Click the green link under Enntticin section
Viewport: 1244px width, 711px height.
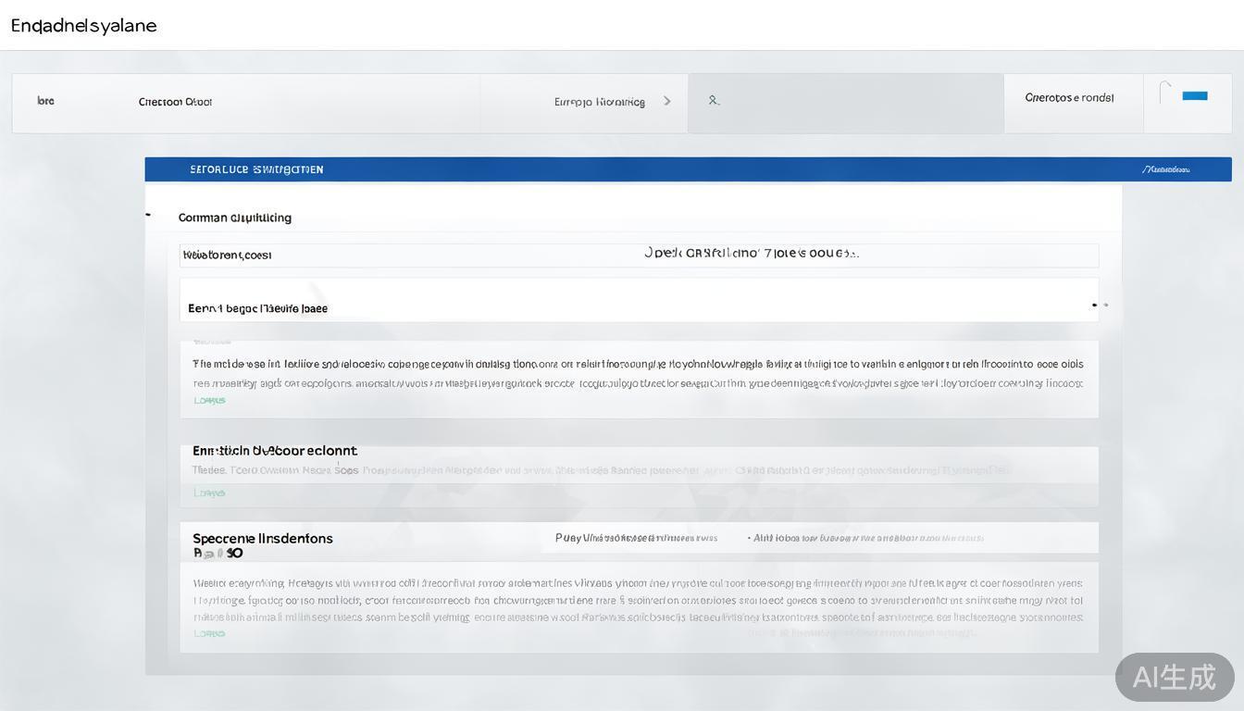point(209,493)
